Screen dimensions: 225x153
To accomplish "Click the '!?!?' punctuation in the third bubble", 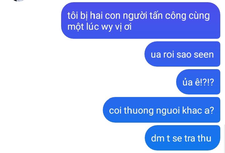I will 207,82.
